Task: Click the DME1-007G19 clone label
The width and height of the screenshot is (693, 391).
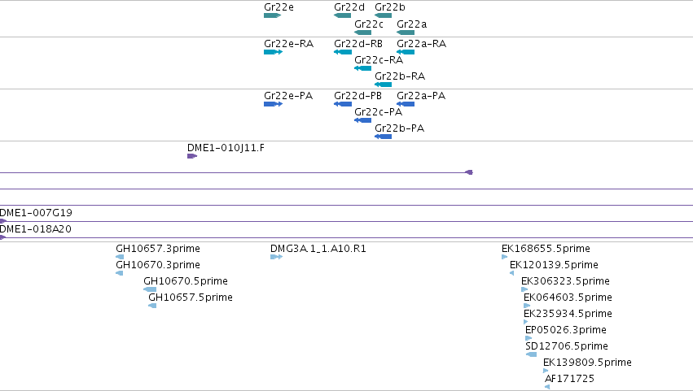Action: click(x=36, y=213)
